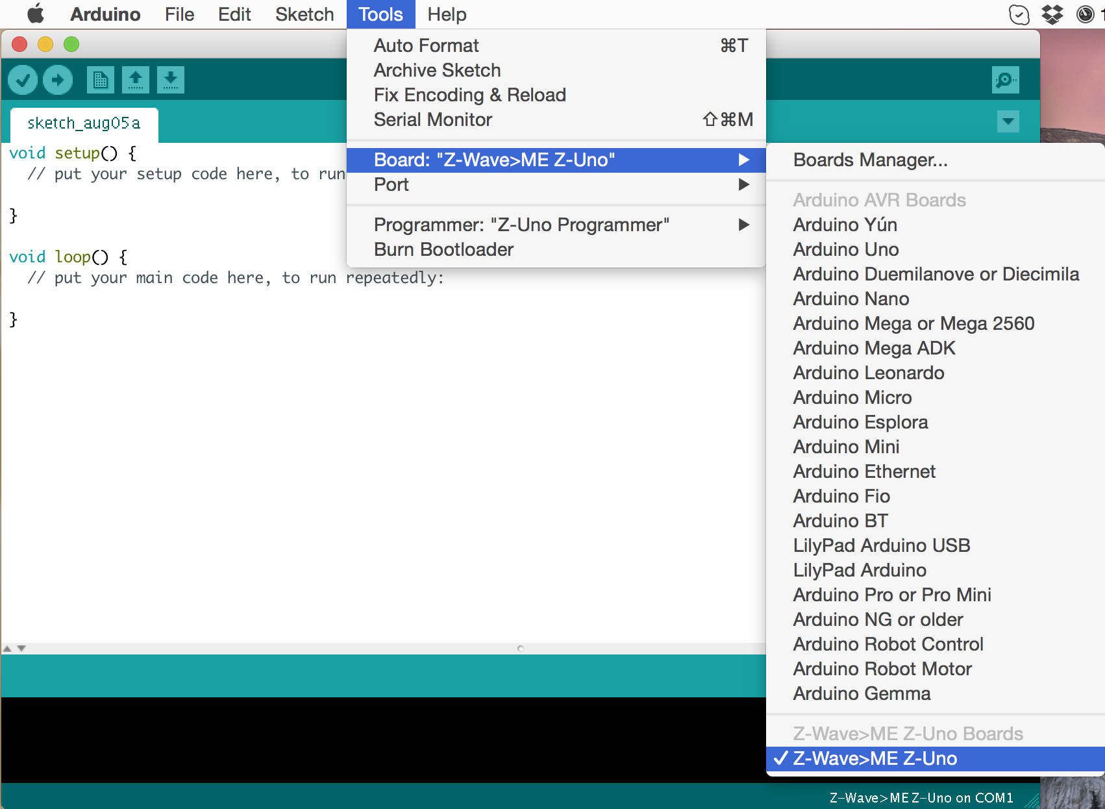Click the Open sketch up-arrow icon

(135, 80)
